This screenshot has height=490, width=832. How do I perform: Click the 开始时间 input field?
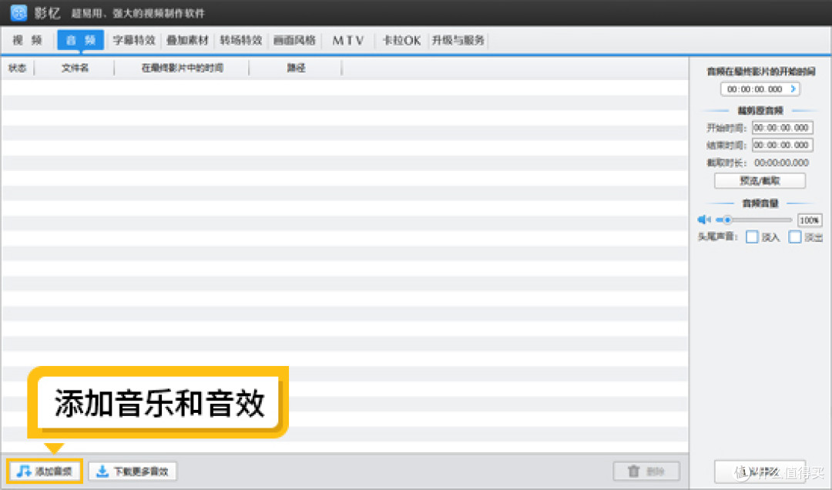[x=782, y=128]
